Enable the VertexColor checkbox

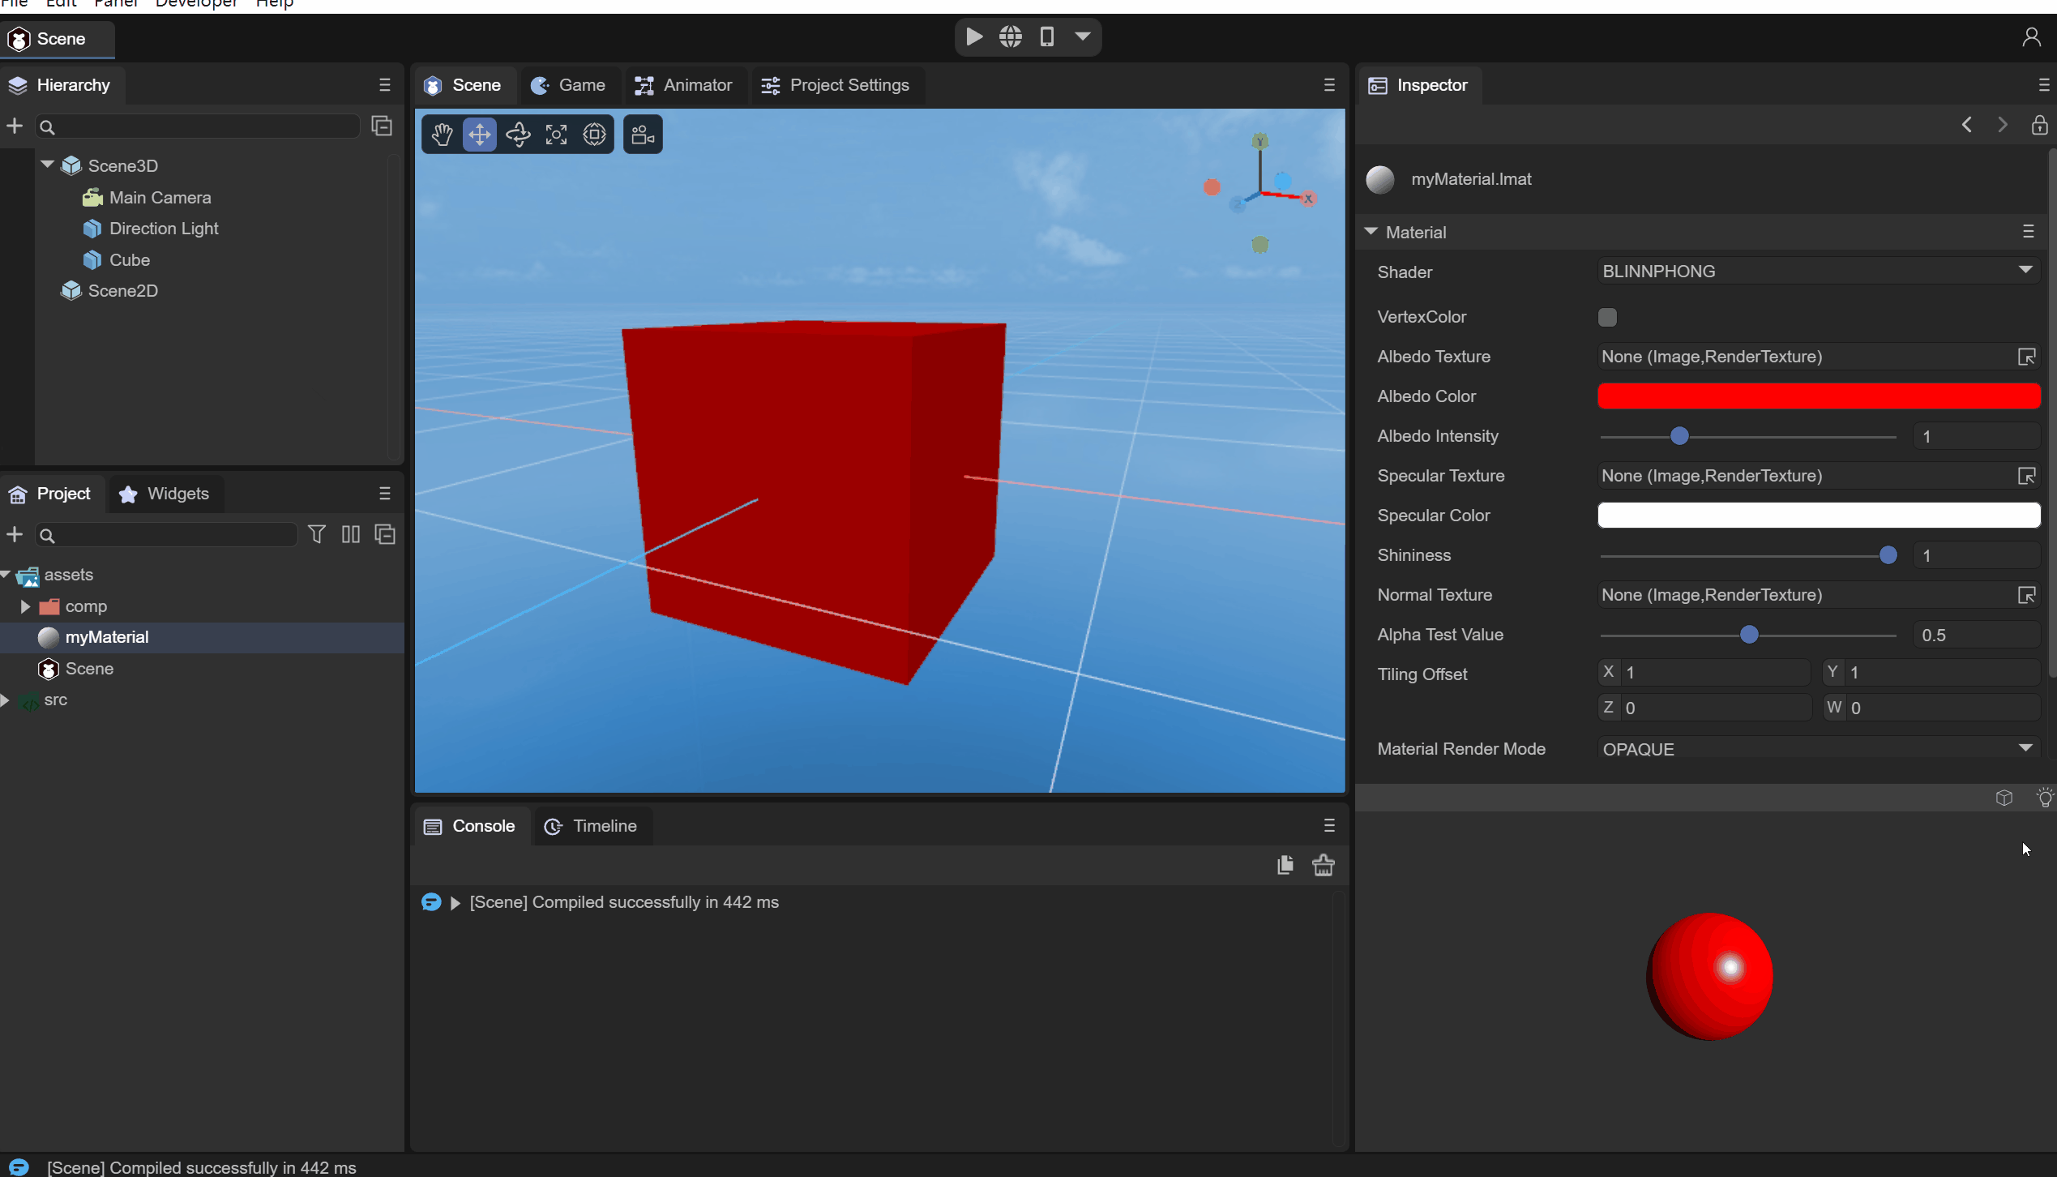[1607, 317]
